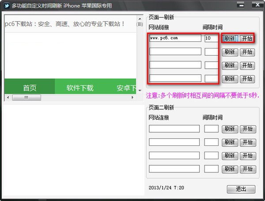
Task: Focus page one fourth row interval field
Action: pos(211,78)
